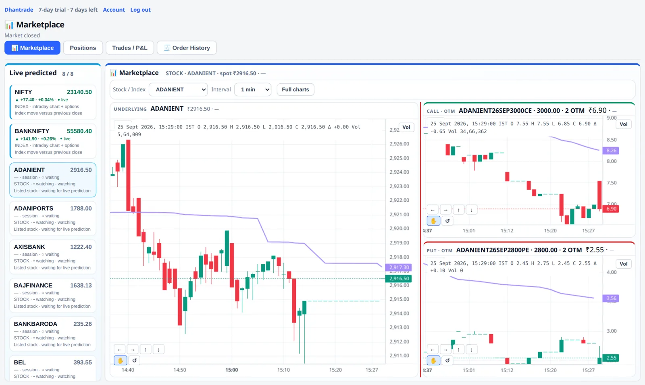Toggle hand pan tool on PUT chart
The height and width of the screenshot is (385, 645).
tap(433, 360)
